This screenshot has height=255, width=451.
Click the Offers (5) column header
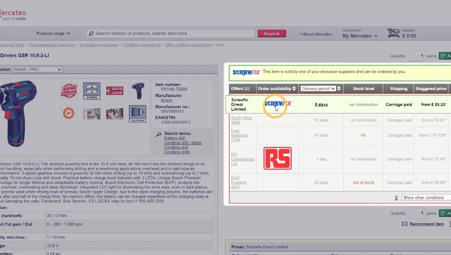coord(240,89)
